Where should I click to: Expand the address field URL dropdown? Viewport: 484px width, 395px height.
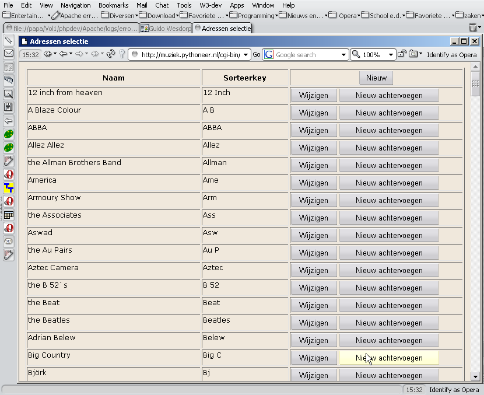tap(245, 55)
